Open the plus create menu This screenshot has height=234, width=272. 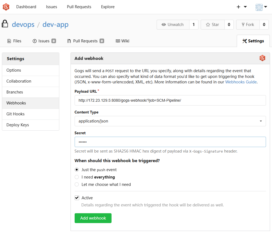click(241, 7)
